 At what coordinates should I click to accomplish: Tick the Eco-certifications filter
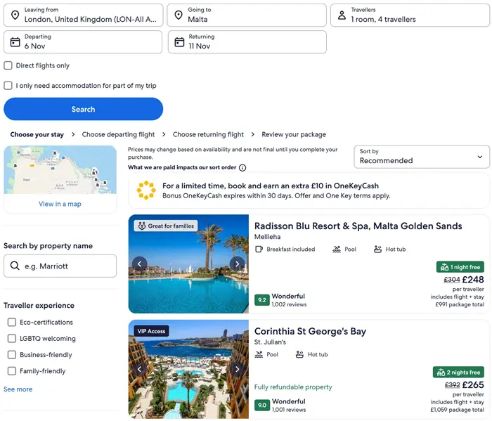pos(12,323)
